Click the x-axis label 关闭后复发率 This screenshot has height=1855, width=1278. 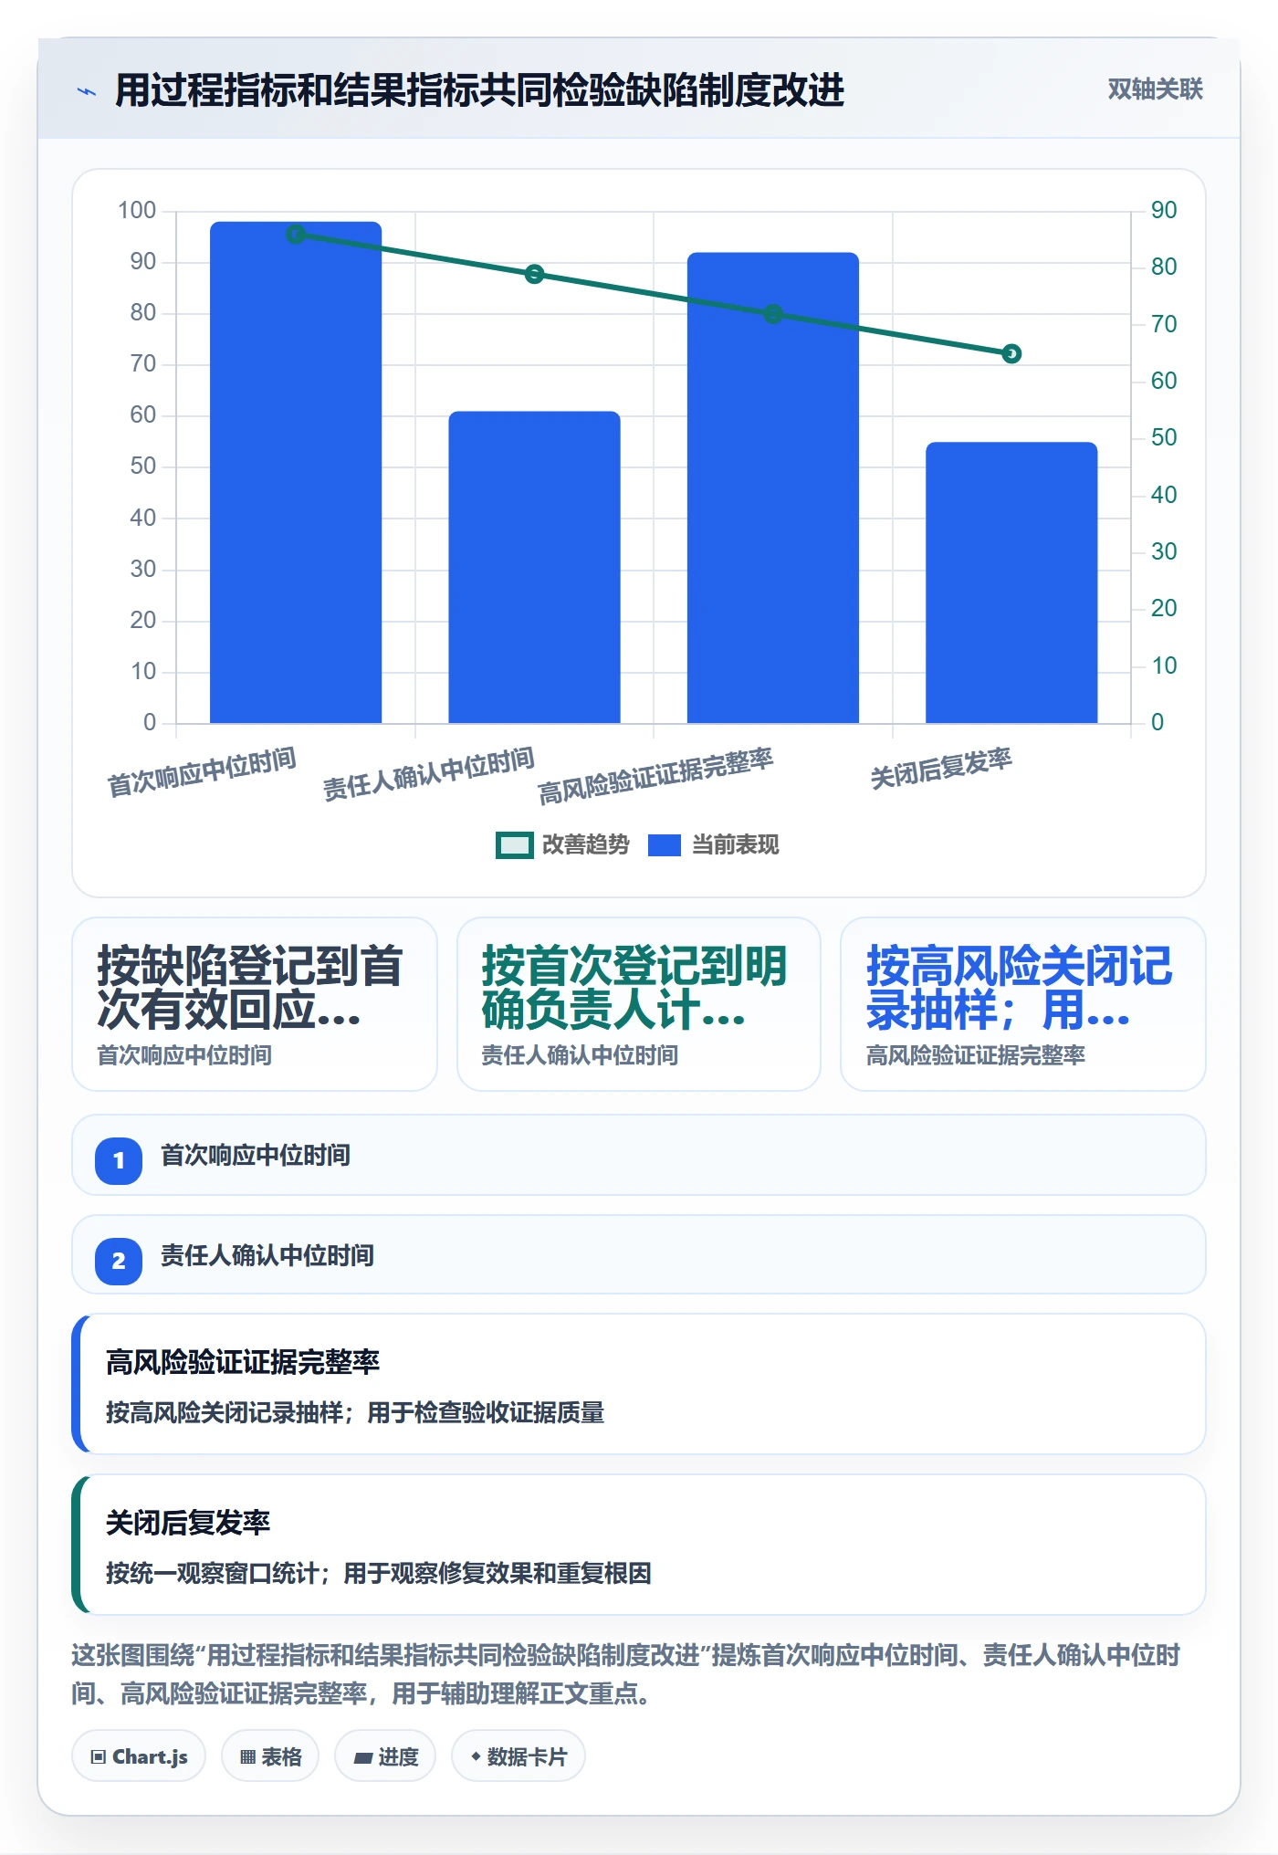click(941, 769)
